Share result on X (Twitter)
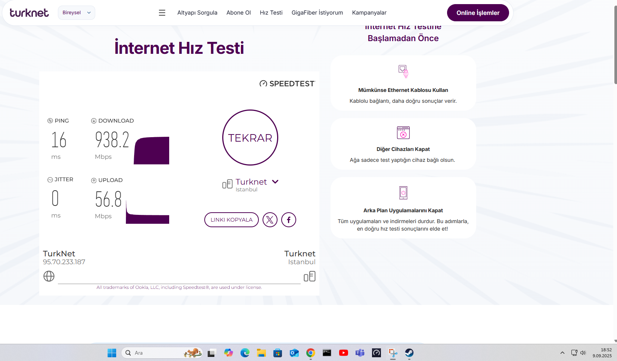Image resolution: width=617 pixels, height=361 pixels. click(x=270, y=220)
